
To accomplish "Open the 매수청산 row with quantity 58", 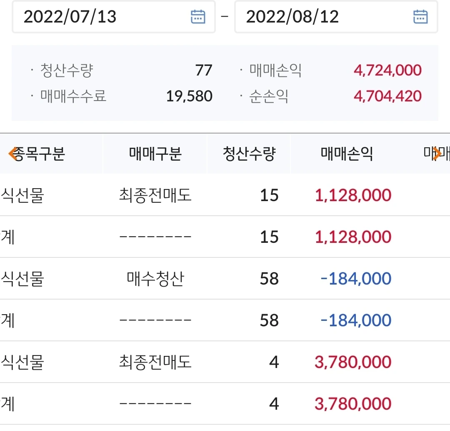I will pyautogui.click(x=225, y=278).
